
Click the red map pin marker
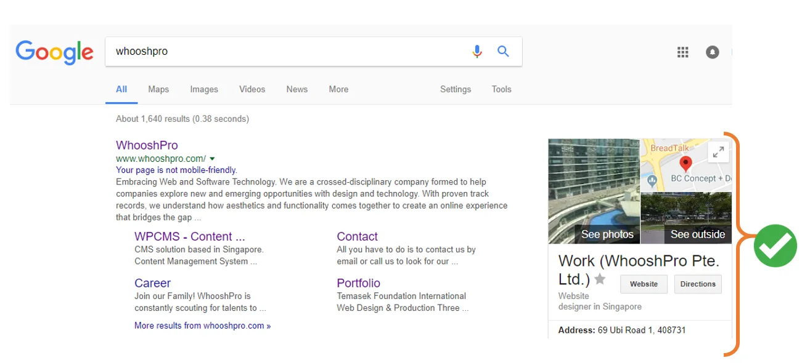coord(685,164)
